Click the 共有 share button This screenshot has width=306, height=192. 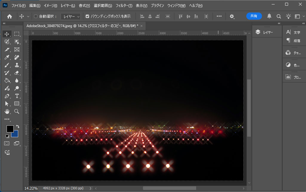point(254,16)
